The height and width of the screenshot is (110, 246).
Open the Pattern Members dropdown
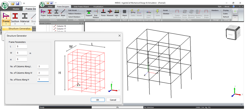76,14
